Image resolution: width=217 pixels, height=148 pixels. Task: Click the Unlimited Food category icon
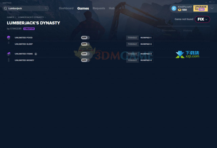click(x=8, y=38)
